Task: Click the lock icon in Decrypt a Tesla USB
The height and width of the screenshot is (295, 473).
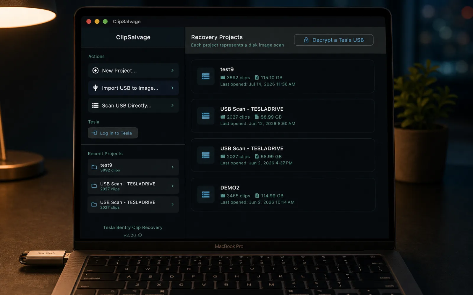Action: click(306, 40)
